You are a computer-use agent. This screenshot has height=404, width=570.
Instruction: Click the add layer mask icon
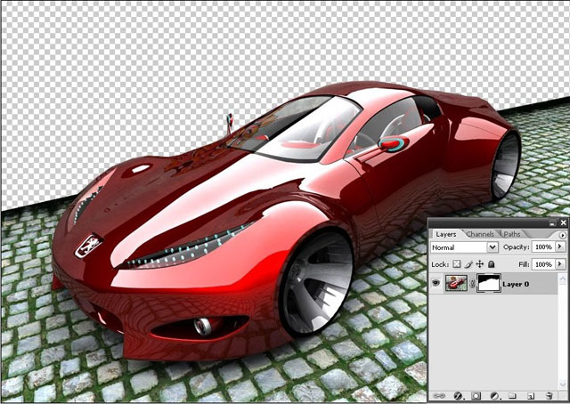coord(476,396)
